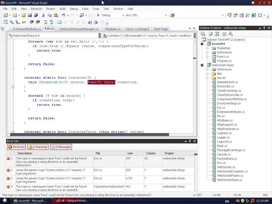Toggle auto-hide pin on Error List panel
This screenshot has height=204, width=272.
(x=190, y=141)
